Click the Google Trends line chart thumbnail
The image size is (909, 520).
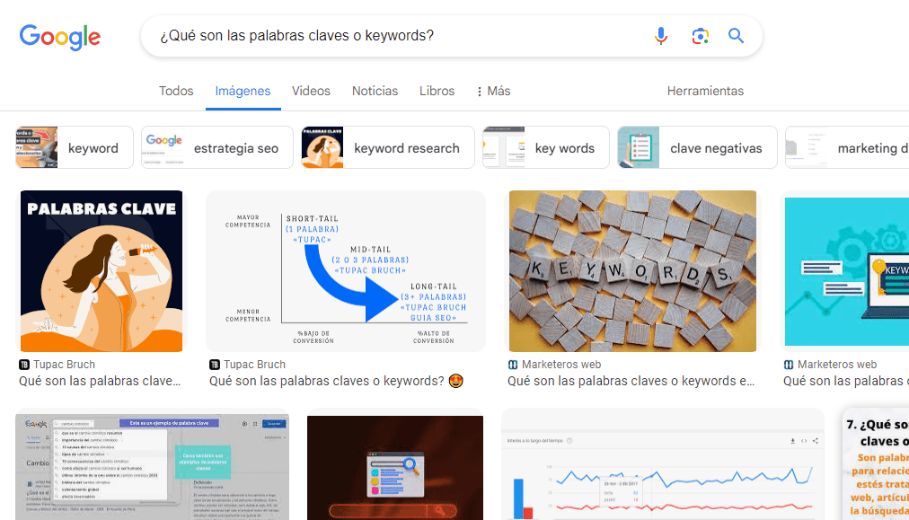tap(662, 466)
